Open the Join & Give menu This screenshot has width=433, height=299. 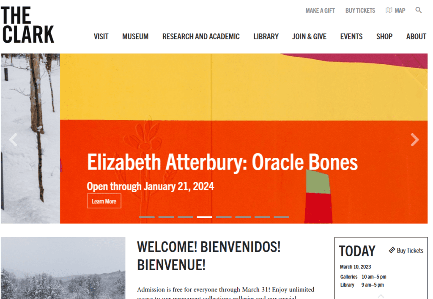309,37
